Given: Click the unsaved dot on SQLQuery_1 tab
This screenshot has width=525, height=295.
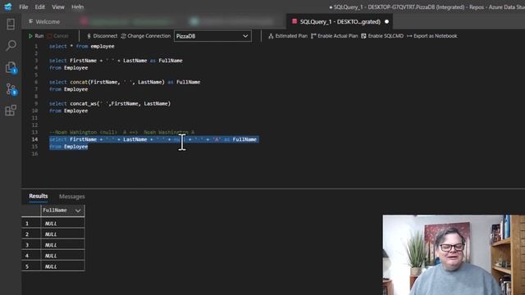Looking at the screenshot, I should (386, 22).
